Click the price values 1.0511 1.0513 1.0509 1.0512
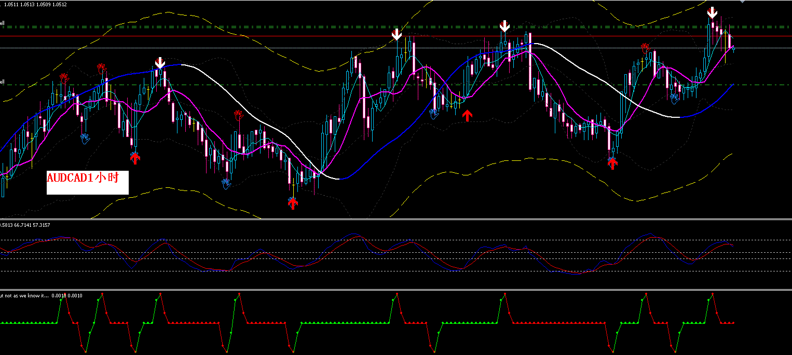Viewport: 792px width, 355px height. [x=35, y=4]
